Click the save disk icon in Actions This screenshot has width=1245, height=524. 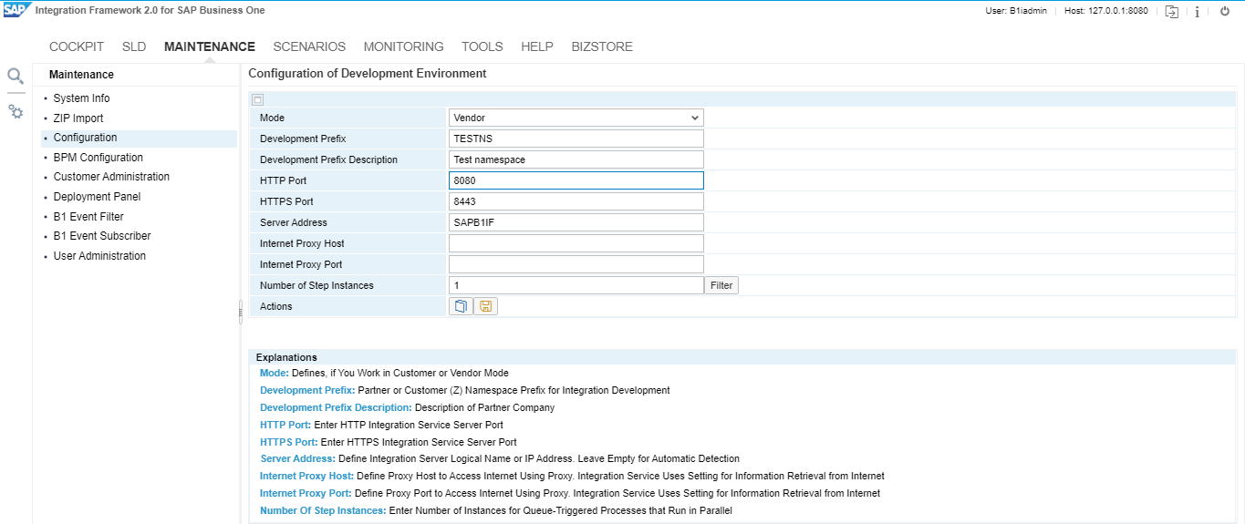[x=486, y=306]
